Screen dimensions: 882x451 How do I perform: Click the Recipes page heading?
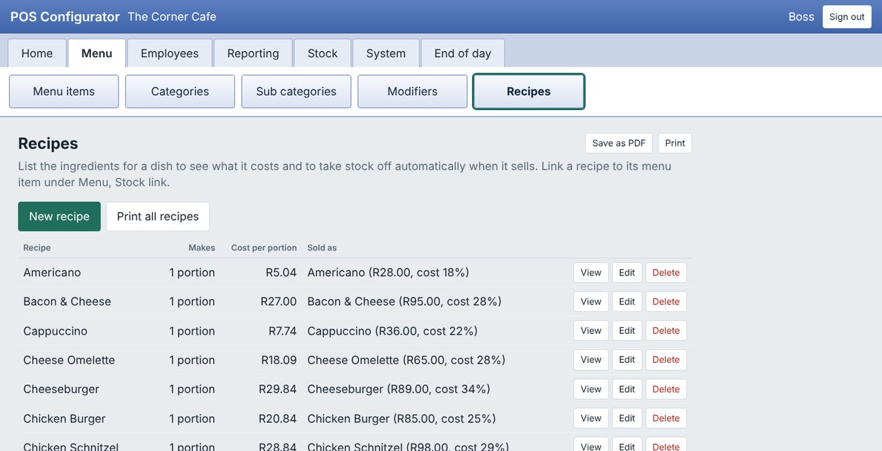[x=48, y=143]
